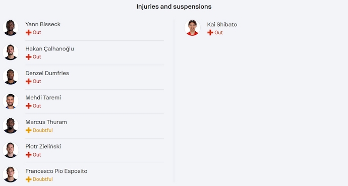Click the red cross icon under Kai Shibato
This screenshot has width=348, height=186.
point(210,33)
